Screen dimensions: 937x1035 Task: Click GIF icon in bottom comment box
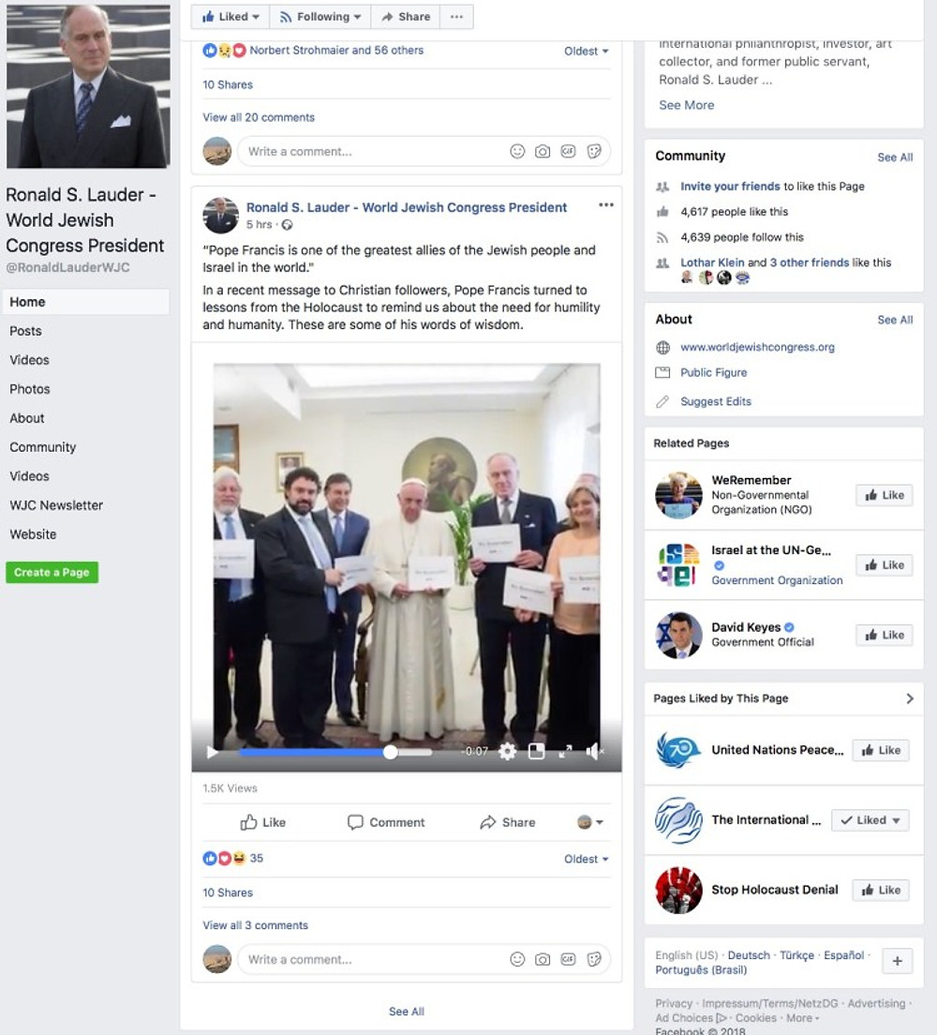tap(568, 959)
